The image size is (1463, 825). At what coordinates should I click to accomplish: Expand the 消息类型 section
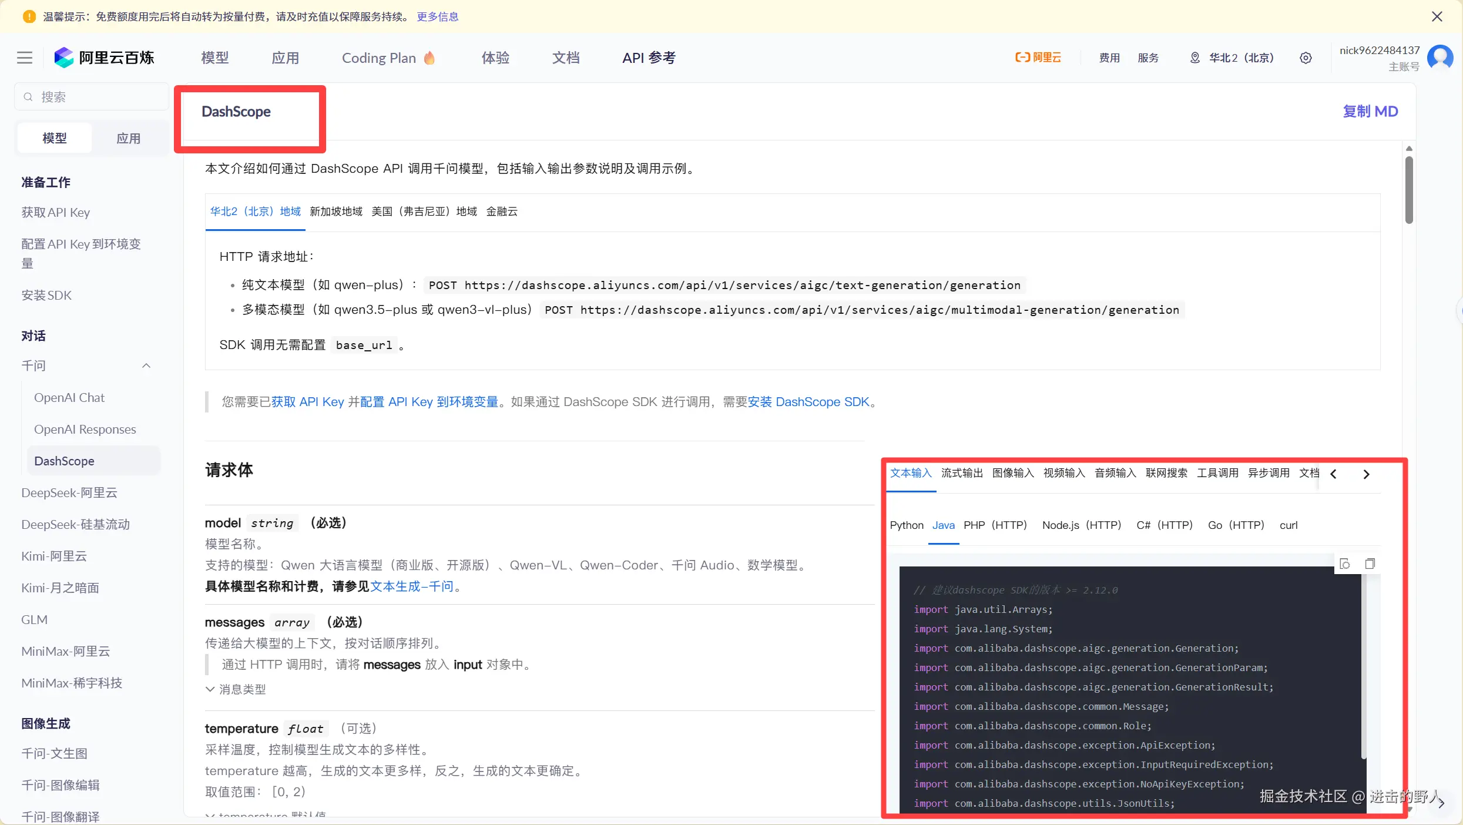(x=236, y=689)
